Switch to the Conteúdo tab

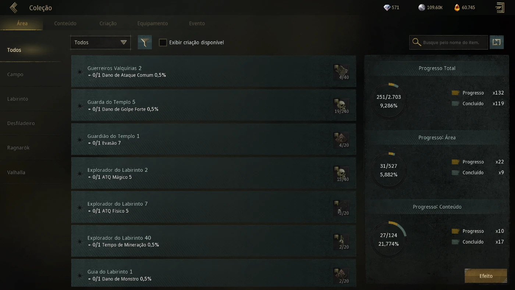pyautogui.click(x=65, y=24)
